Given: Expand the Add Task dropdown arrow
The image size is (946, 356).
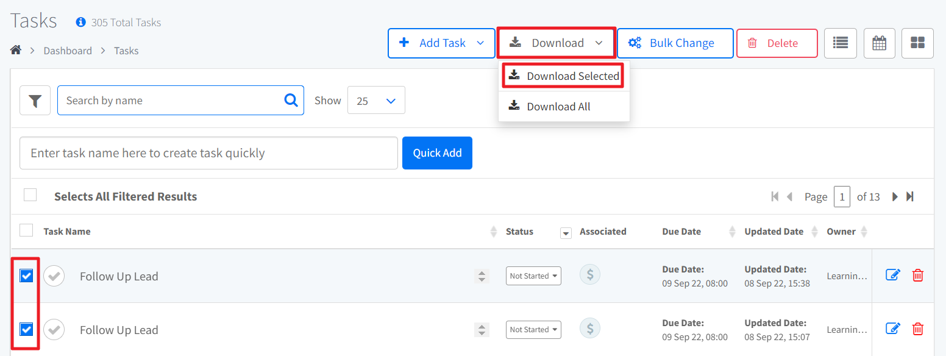Looking at the screenshot, I should click(480, 43).
